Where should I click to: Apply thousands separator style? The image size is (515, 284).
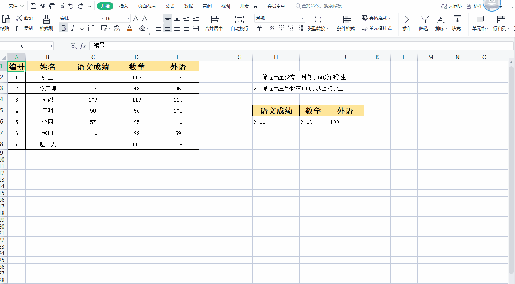281,28
